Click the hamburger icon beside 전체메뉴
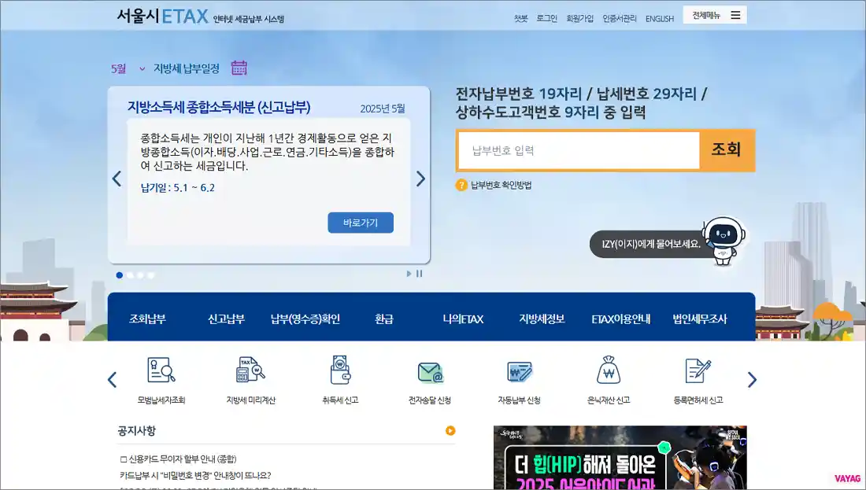This screenshot has width=866, height=490. [735, 16]
